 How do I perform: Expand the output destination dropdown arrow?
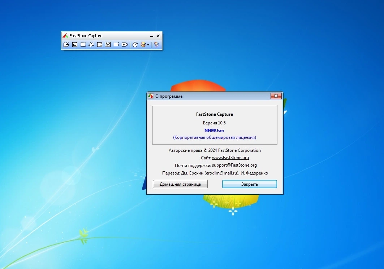coord(148,45)
